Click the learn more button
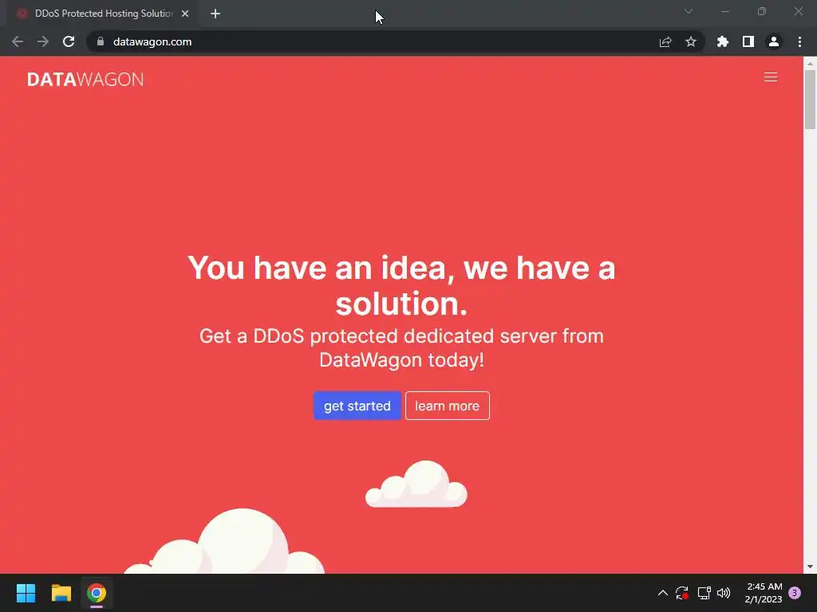This screenshot has height=612, width=817. pos(447,406)
